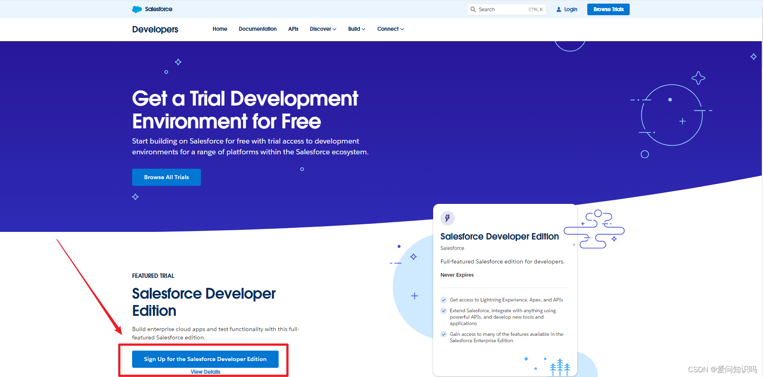Expand the Connect dropdown menu
This screenshot has height=377, width=763.
[390, 29]
